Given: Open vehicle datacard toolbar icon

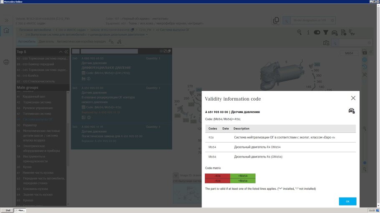Looking at the screenshot, I should coord(335,32).
